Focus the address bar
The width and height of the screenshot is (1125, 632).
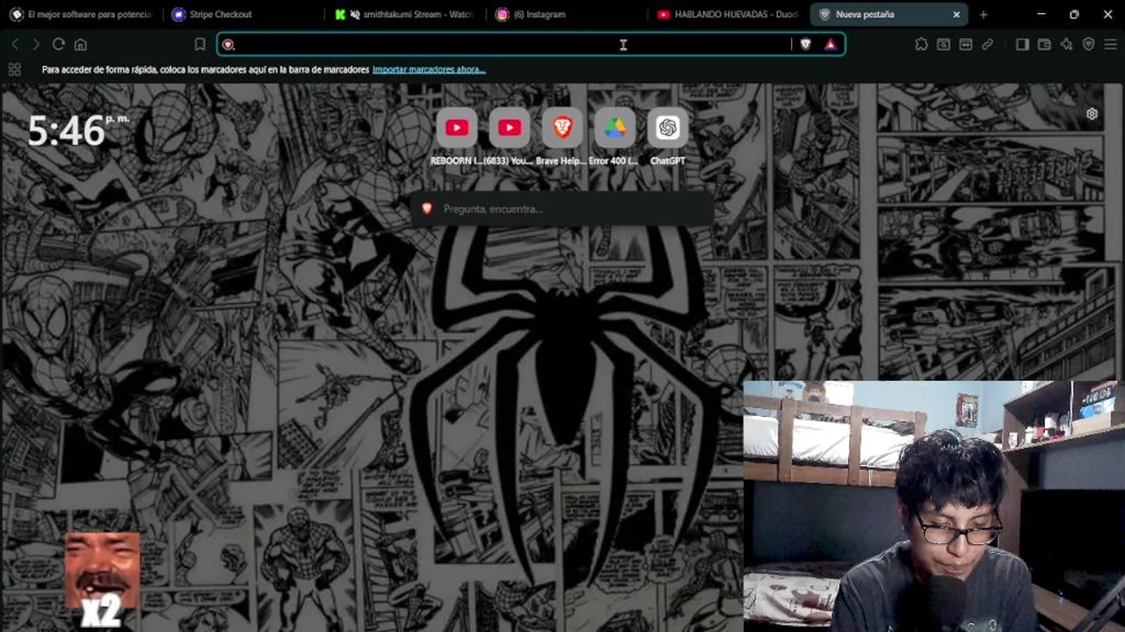(531, 45)
